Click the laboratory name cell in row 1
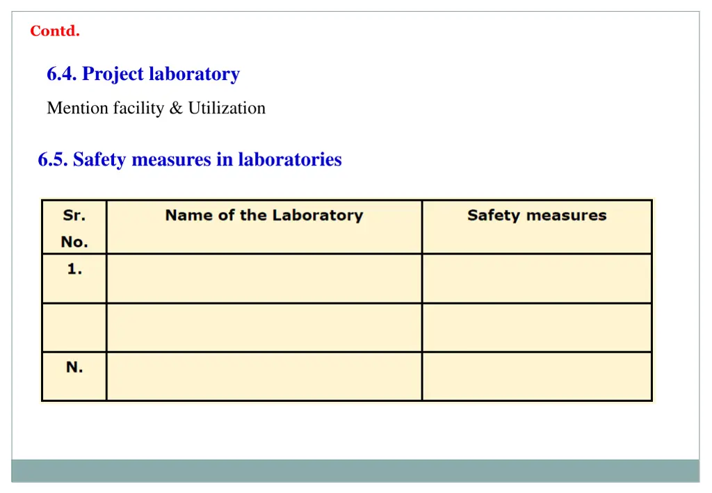 click(264, 279)
